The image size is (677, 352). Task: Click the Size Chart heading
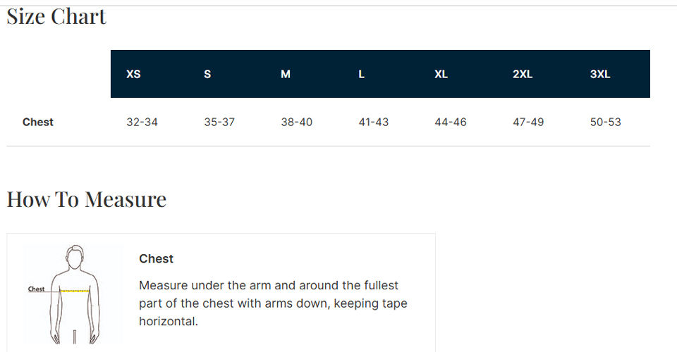(x=56, y=17)
